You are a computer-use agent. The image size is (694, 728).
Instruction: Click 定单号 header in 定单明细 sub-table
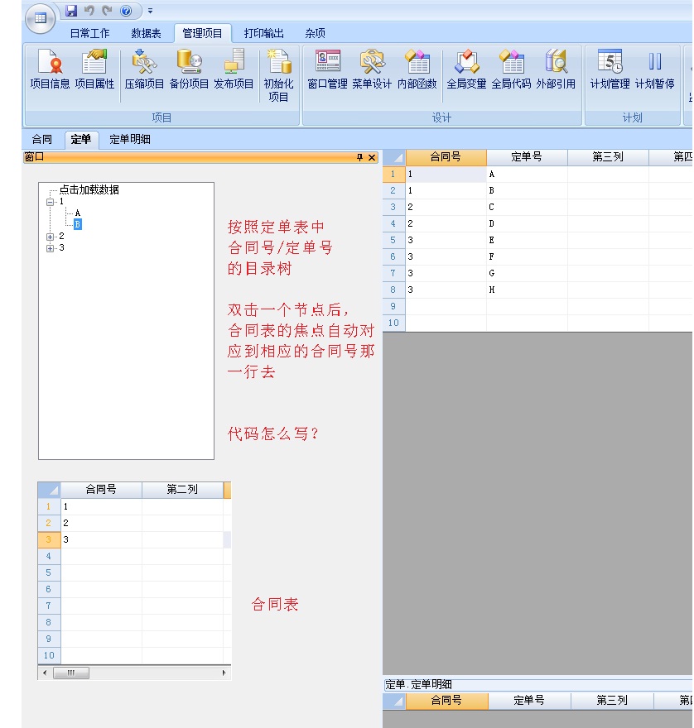(529, 700)
